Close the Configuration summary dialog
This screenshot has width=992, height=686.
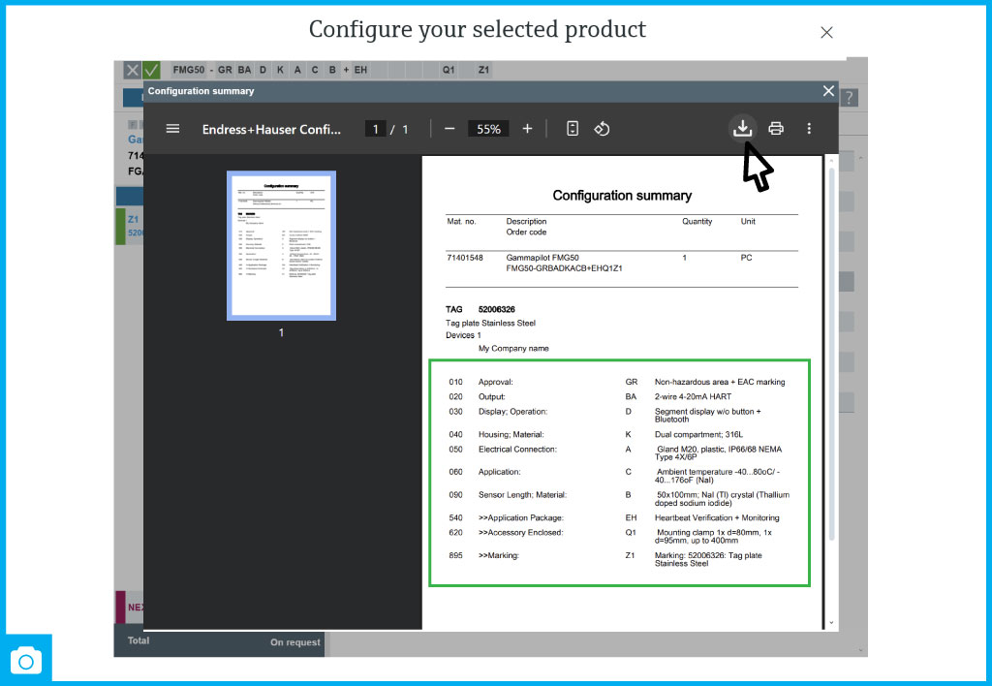(828, 91)
